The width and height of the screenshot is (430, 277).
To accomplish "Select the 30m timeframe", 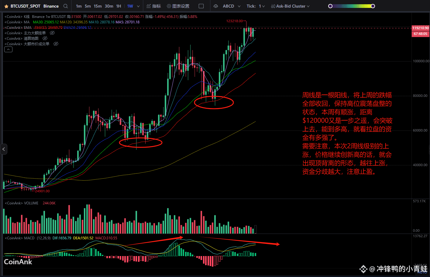I will tap(109, 6).
